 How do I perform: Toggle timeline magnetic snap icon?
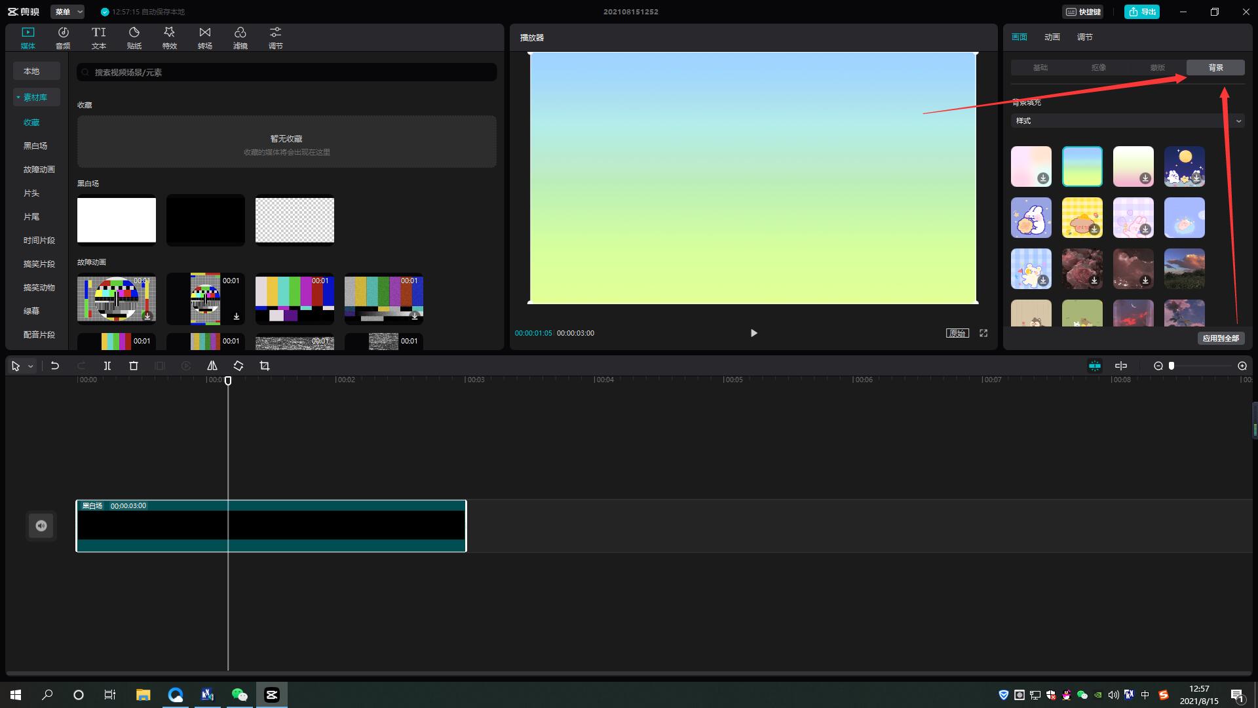1095,366
